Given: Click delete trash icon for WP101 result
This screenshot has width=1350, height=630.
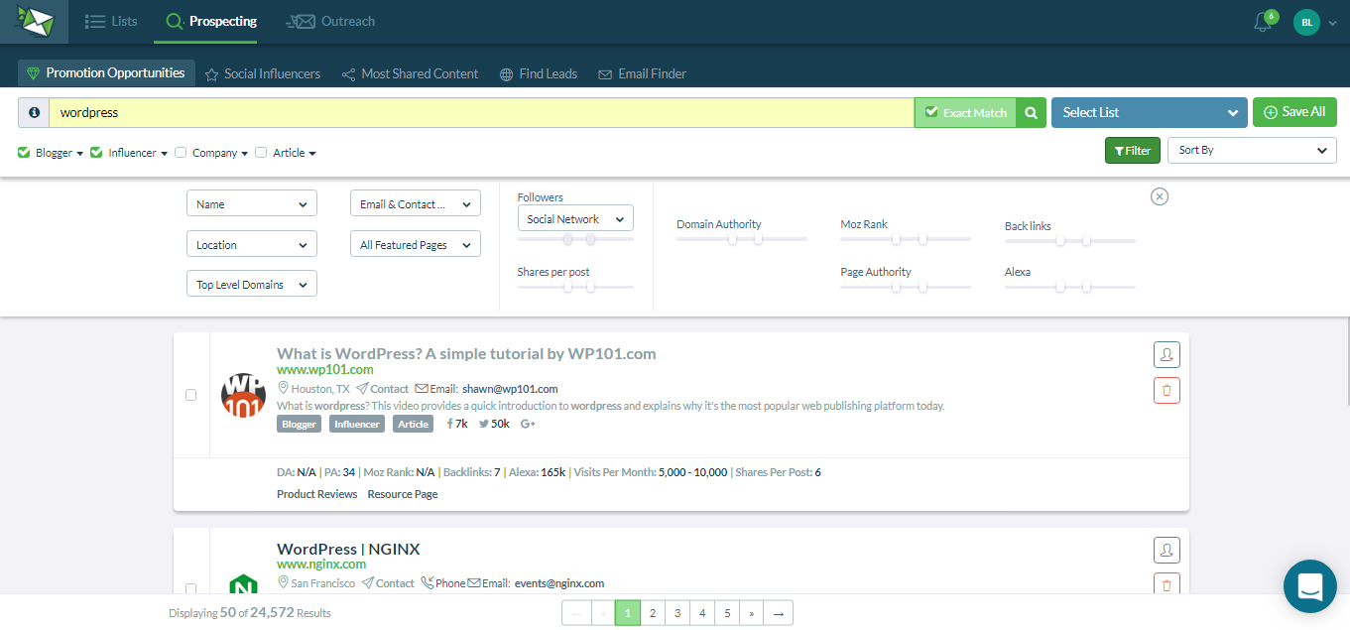Looking at the screenshot, I should (1166, 391).
